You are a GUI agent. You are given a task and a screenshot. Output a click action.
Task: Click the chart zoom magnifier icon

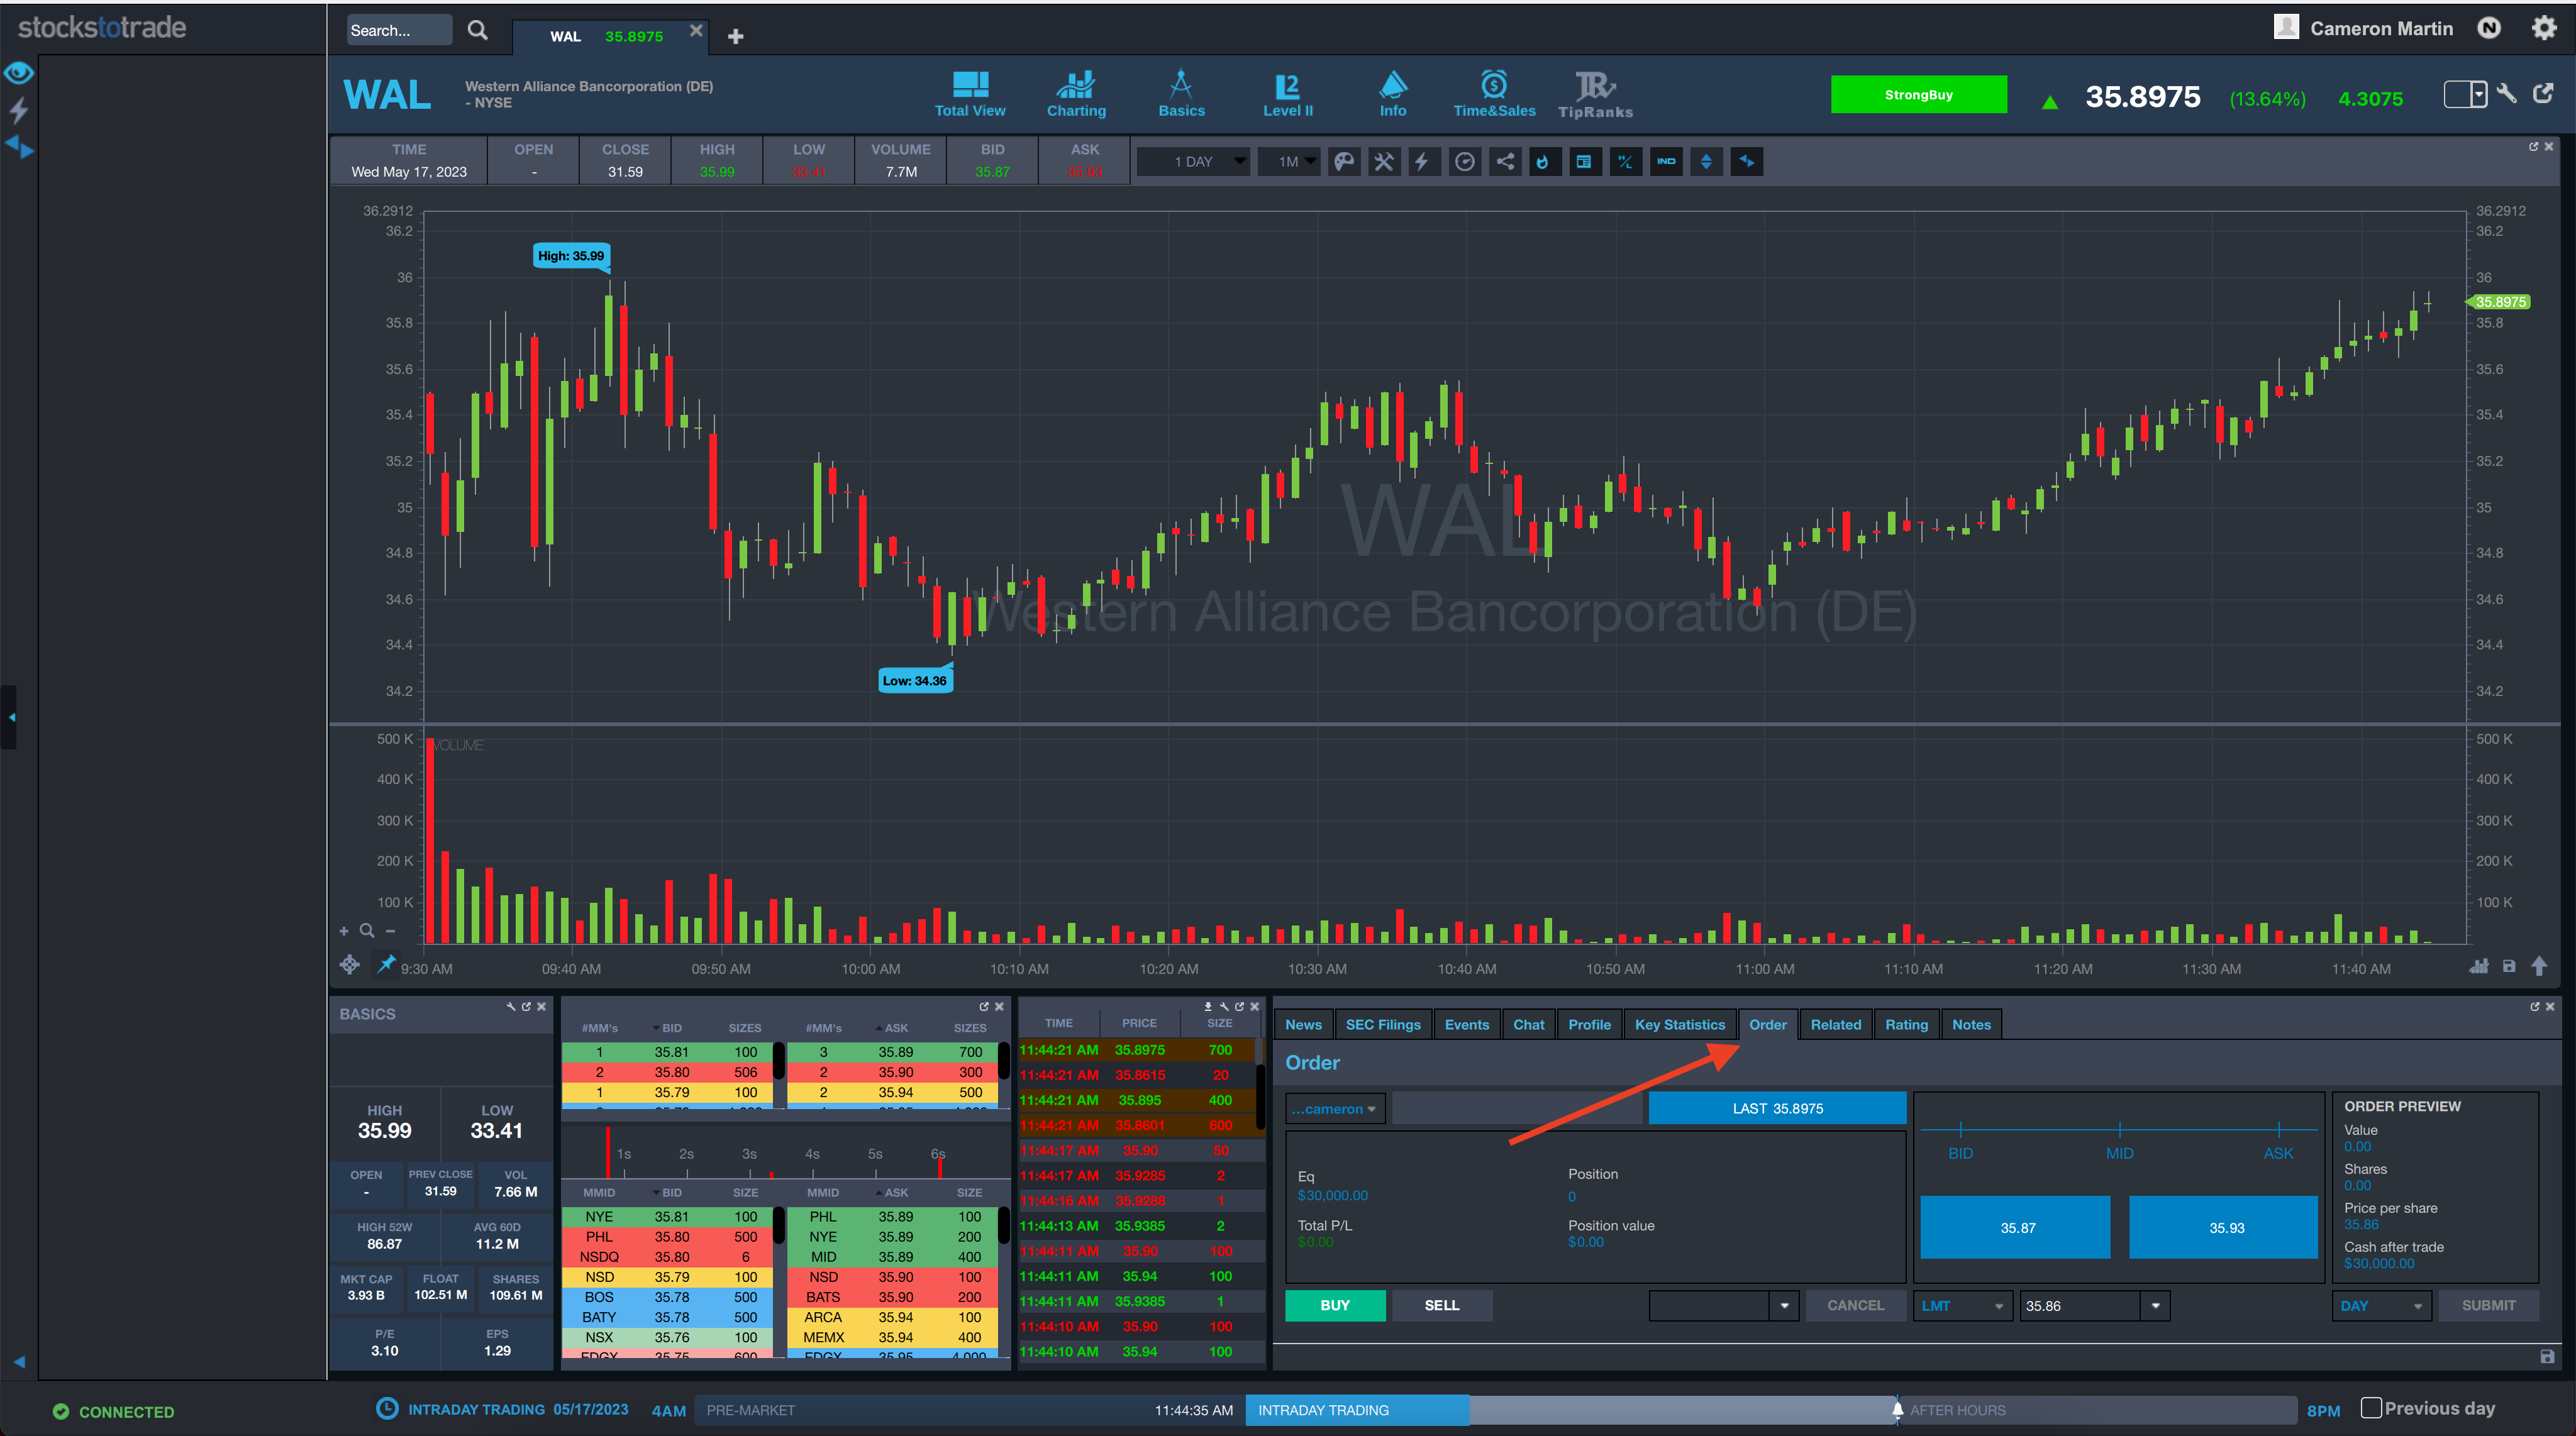(367, 931)
